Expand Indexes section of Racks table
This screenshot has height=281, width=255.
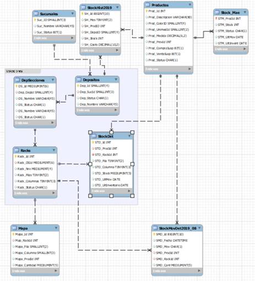[53, 193]
